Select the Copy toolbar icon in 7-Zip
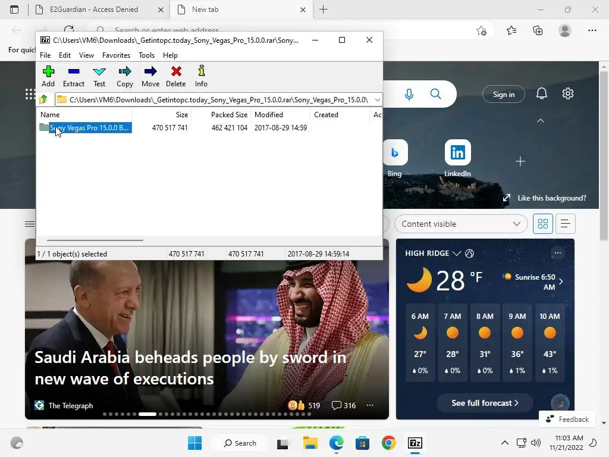 (125, 76)
